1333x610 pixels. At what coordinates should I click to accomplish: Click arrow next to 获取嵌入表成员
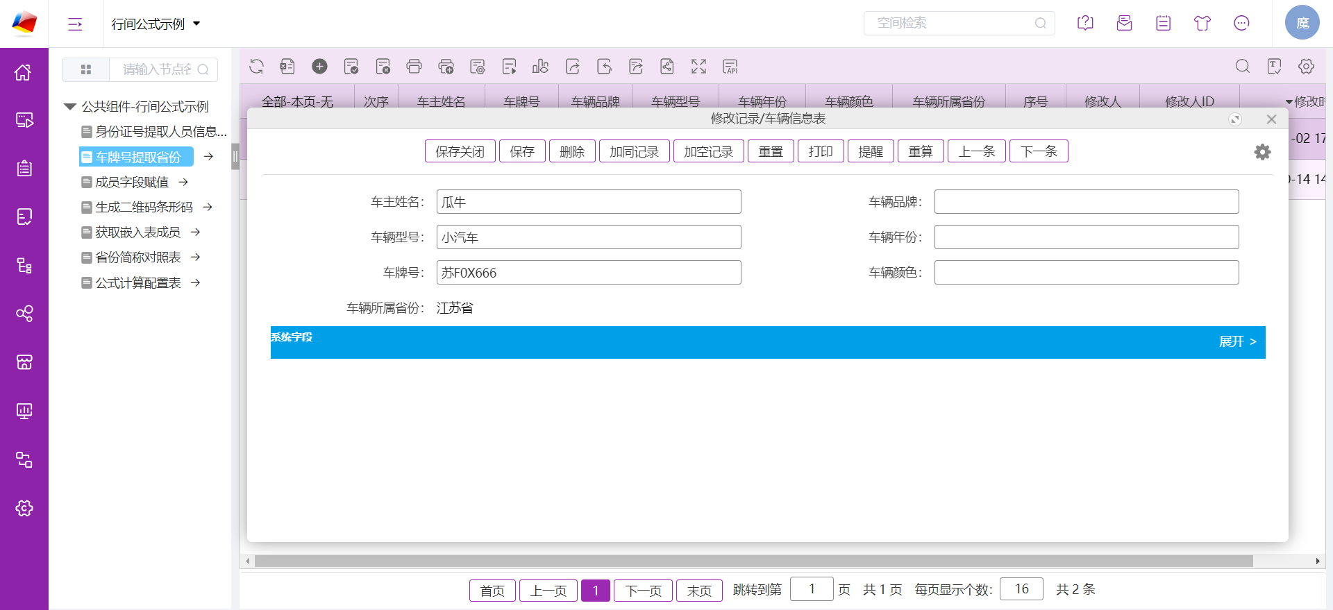[196, 232]
